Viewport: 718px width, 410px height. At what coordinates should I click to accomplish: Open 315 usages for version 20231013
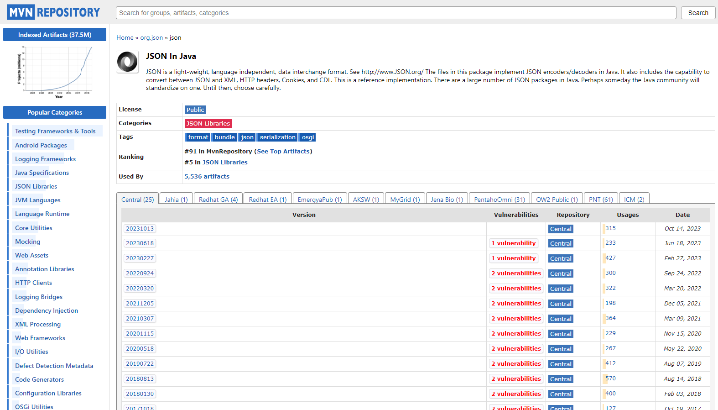(610, 228)
